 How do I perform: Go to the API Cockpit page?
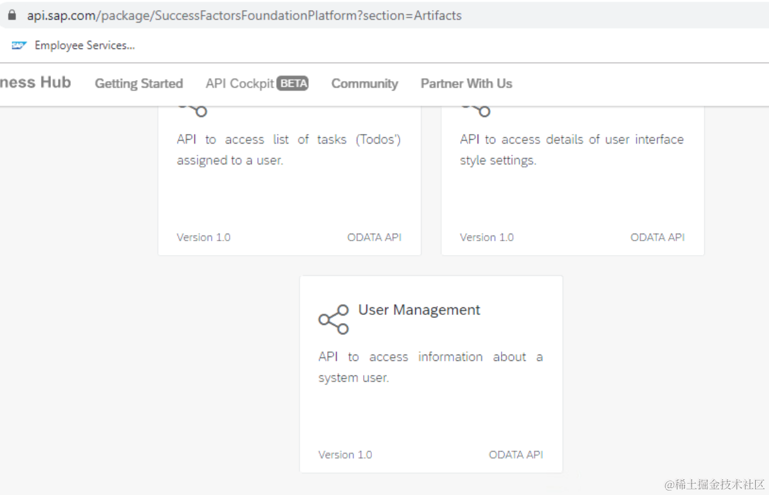tap(240, 83)
